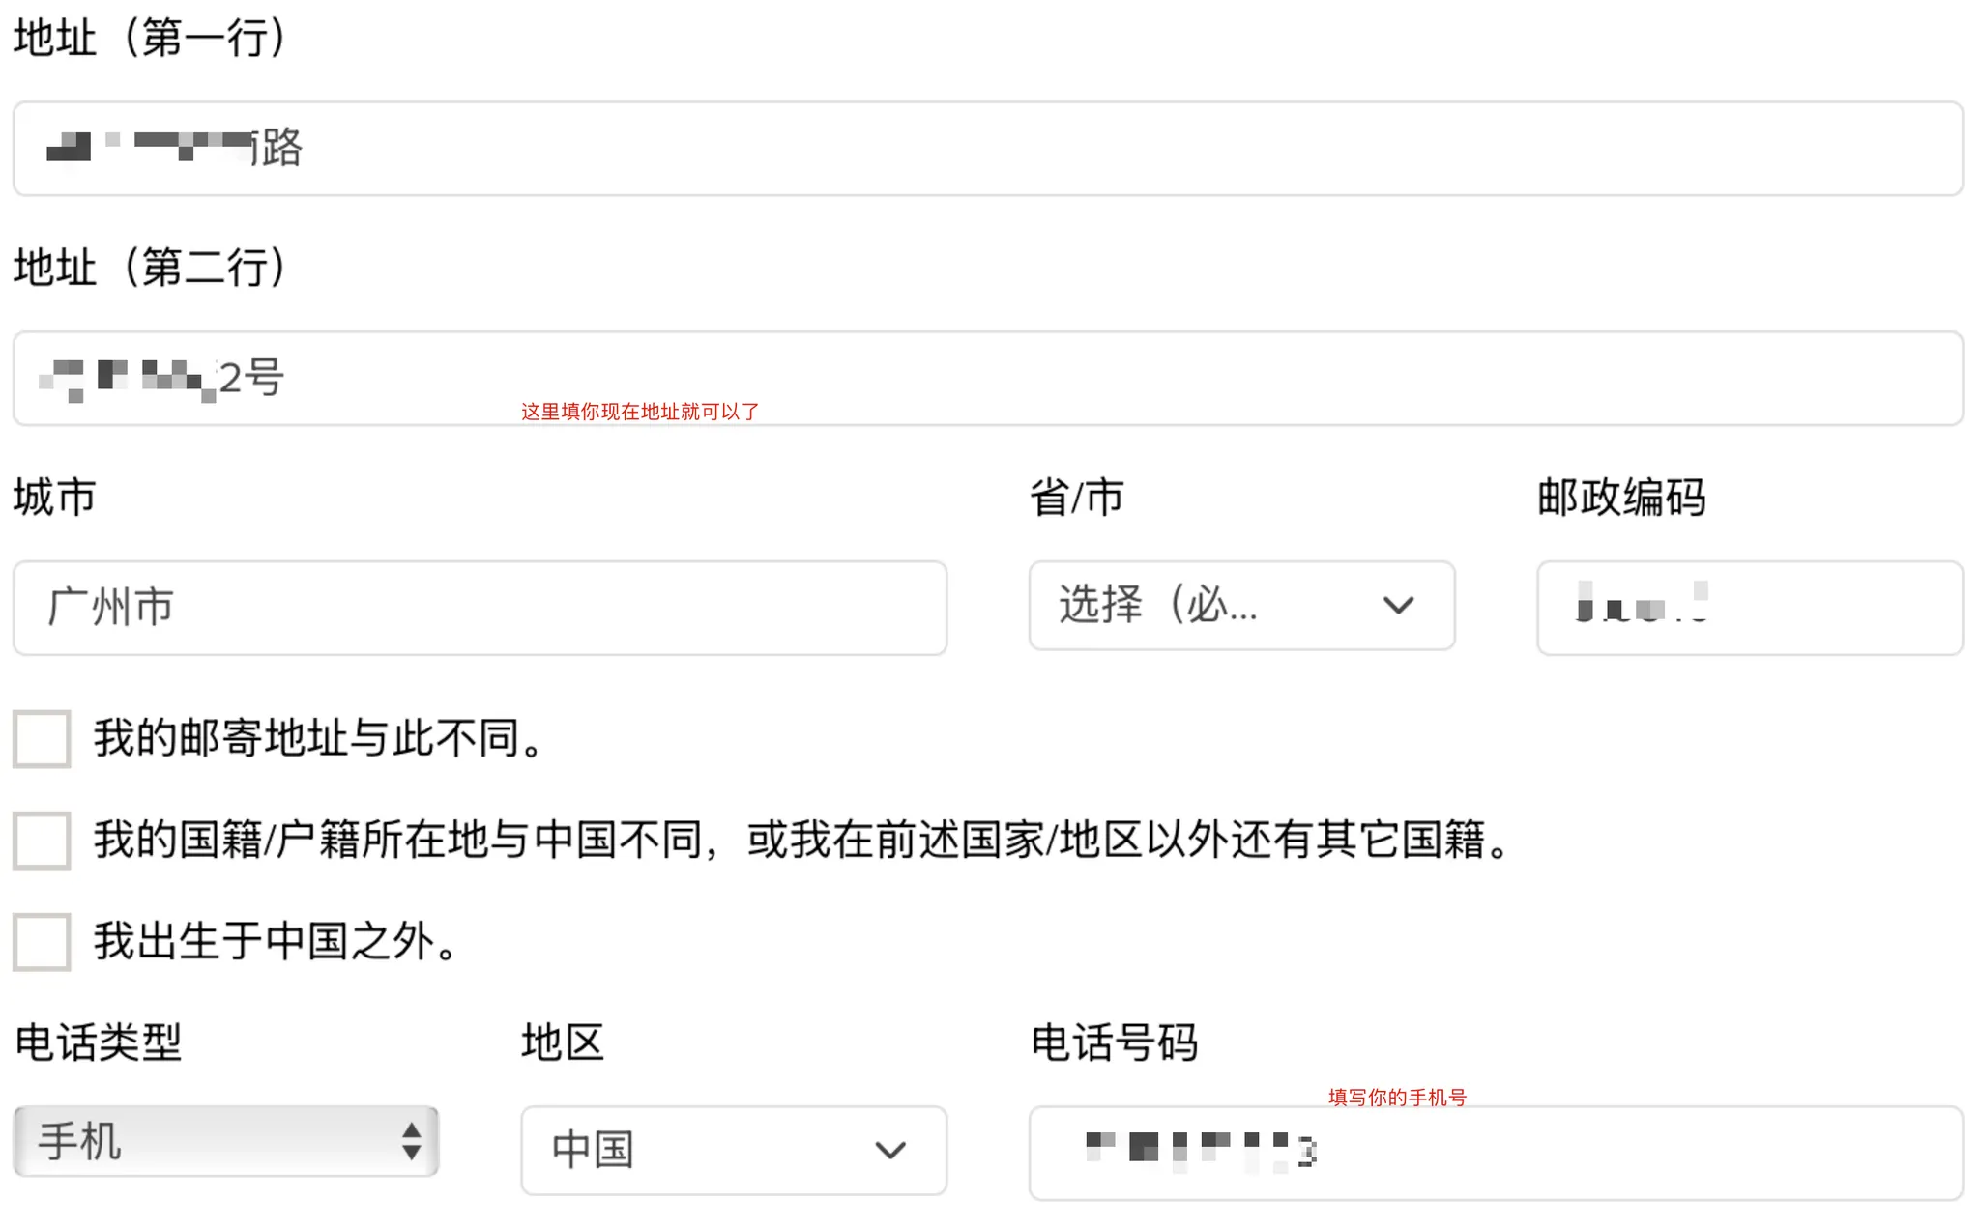The width and height of the screenshot is (1980, 1228).
Task: Click red note 这里填你现在地址就可以了
Action: pos(640,412)
